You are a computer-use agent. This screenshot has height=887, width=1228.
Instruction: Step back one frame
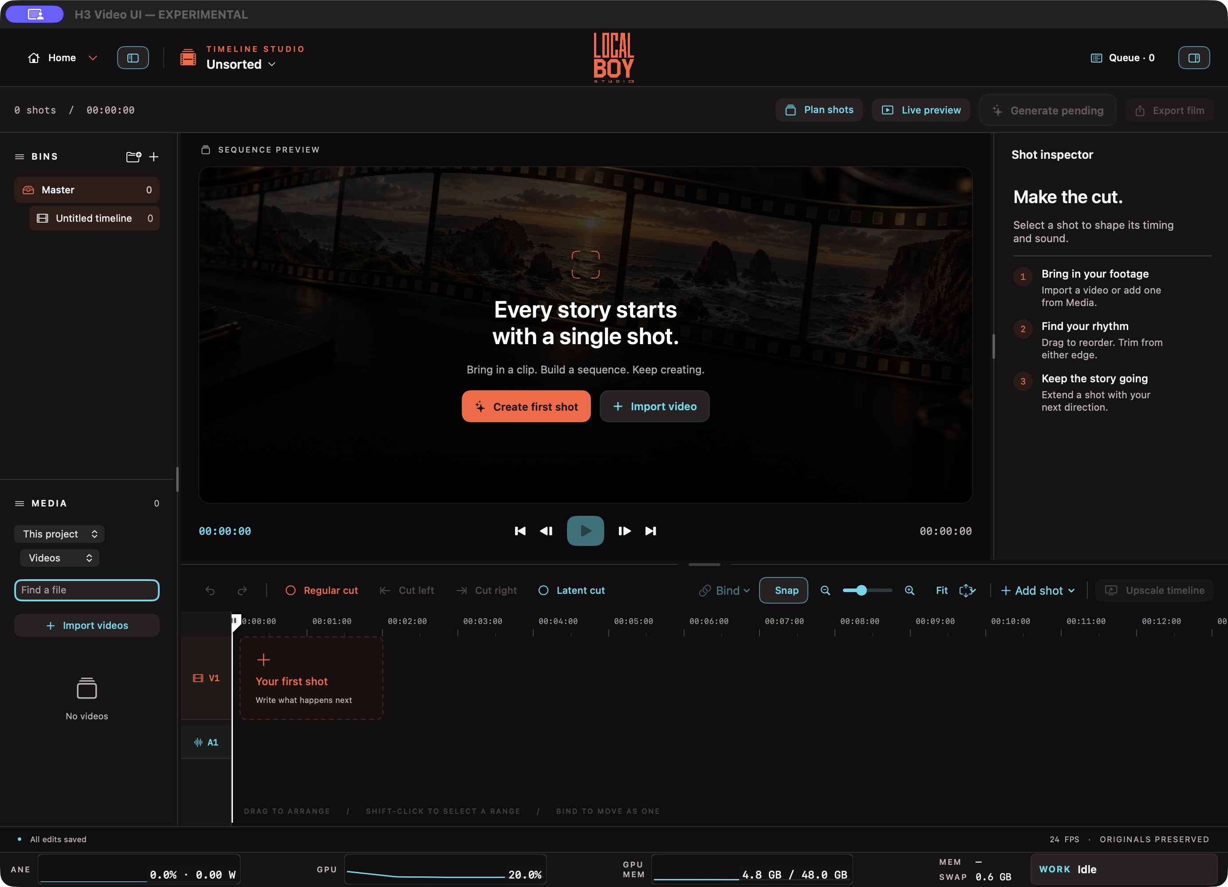546,531
